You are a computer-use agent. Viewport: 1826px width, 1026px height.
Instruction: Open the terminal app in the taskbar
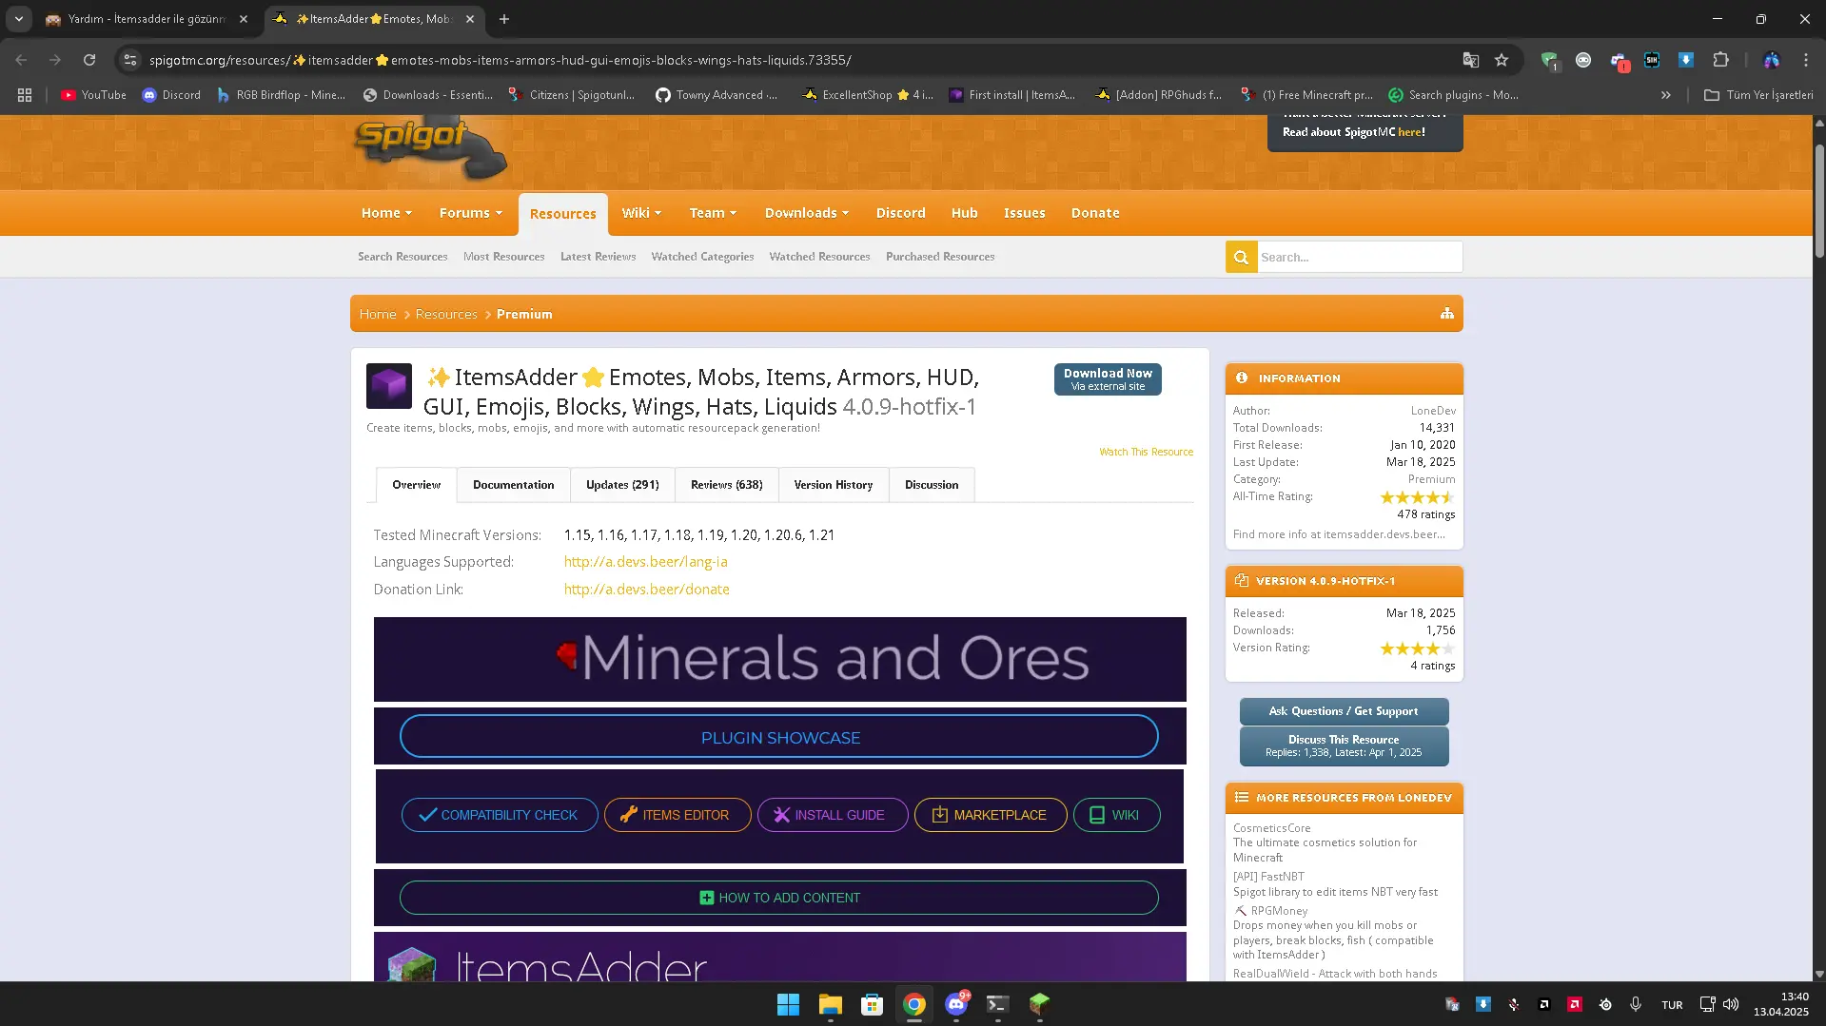[x=997, y=1004]
